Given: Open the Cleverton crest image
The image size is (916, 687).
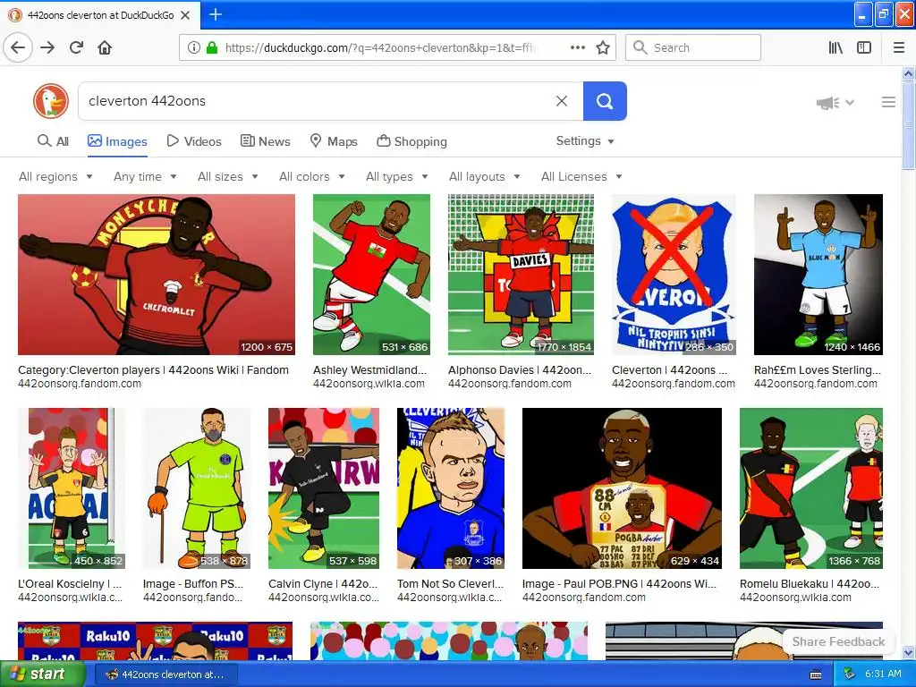Looking at the screenshot, I should 674,275.
